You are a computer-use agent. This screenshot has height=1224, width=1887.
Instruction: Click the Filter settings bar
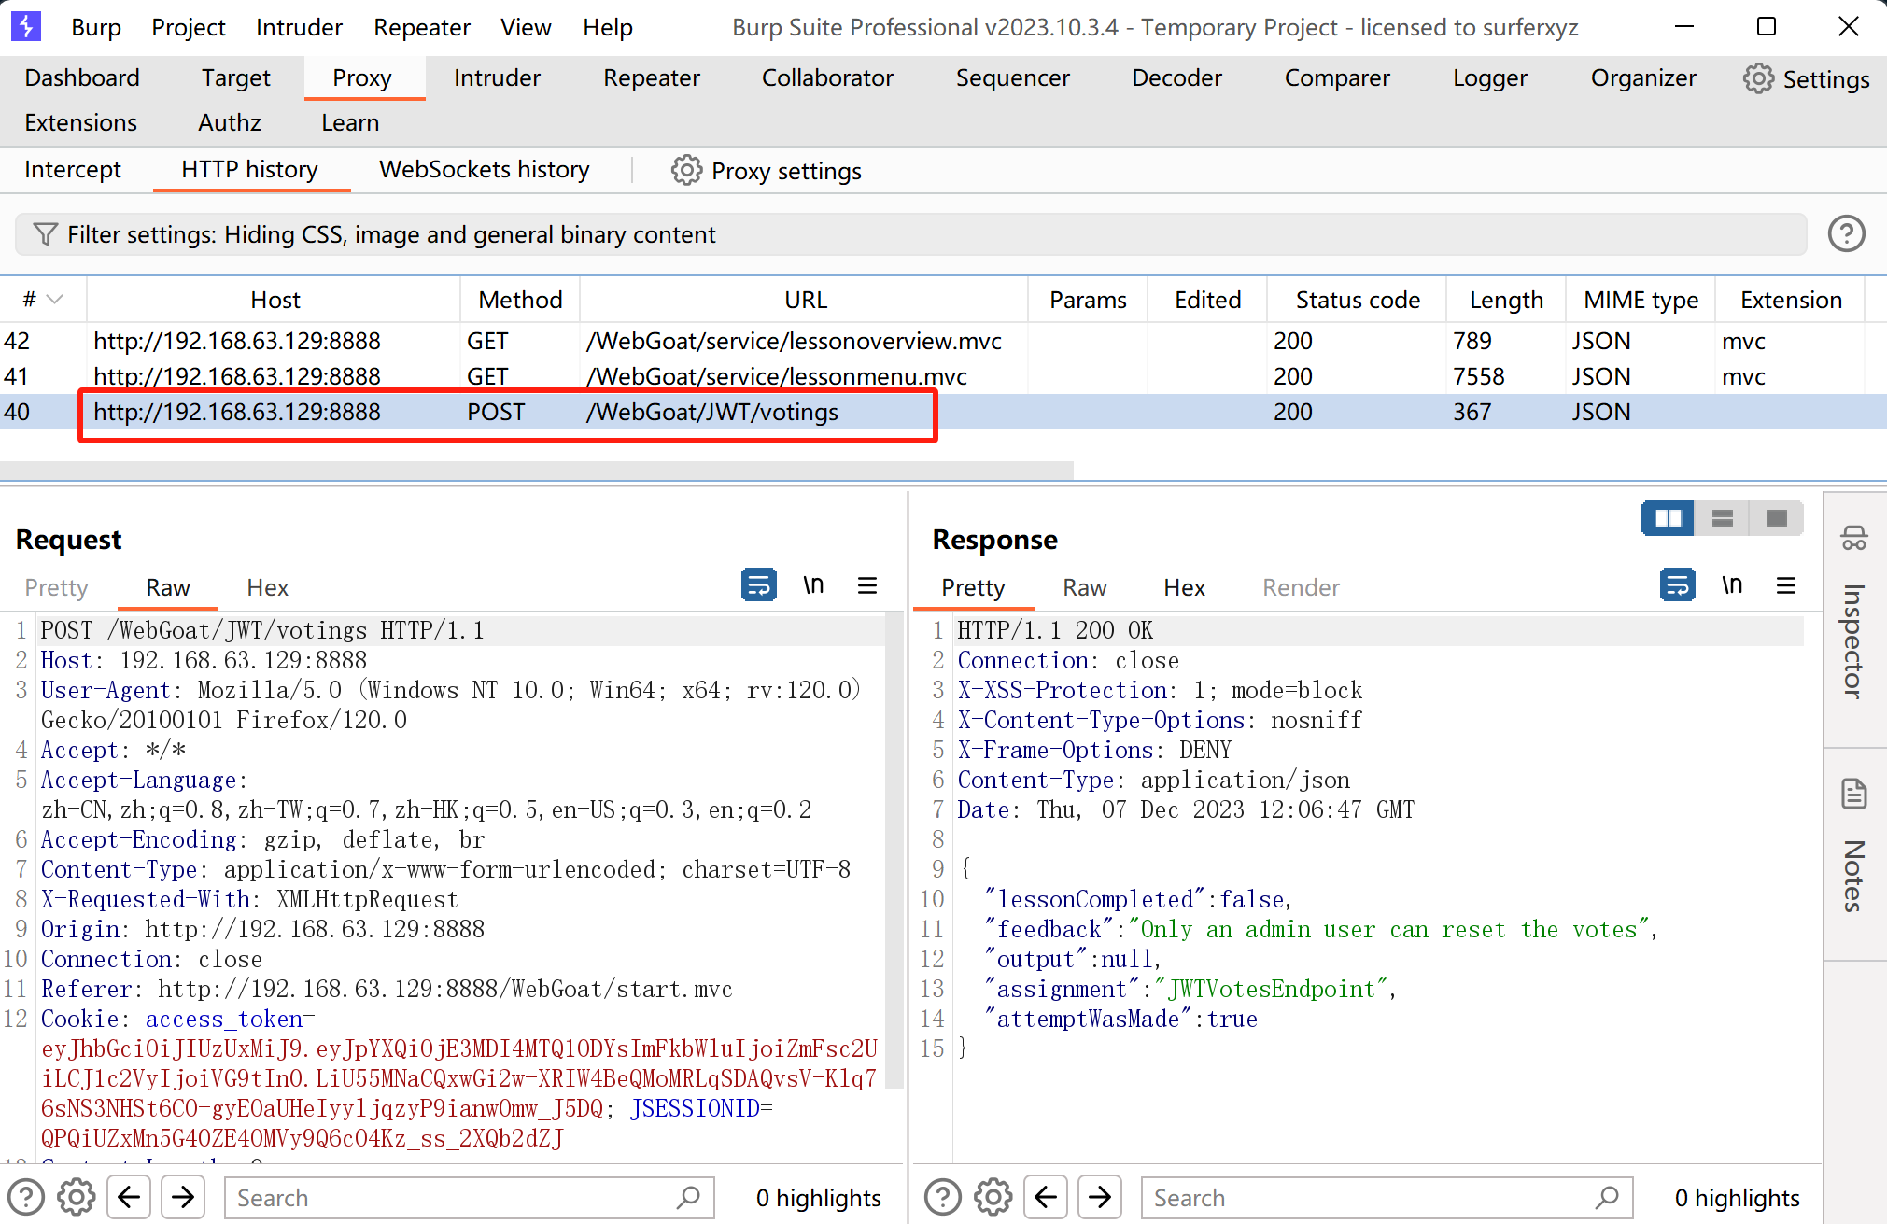tap(911, 234)
